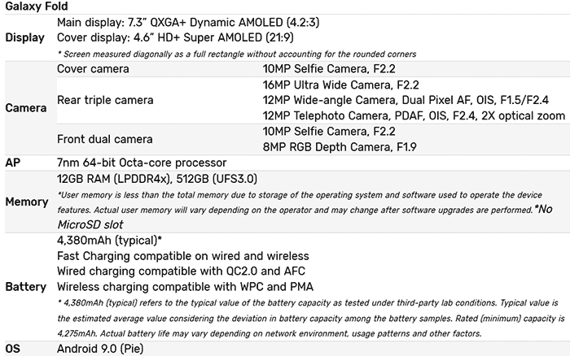Viewport: 570px width, 356px height.
Task: Select the Memory row label
Action: 27,202
